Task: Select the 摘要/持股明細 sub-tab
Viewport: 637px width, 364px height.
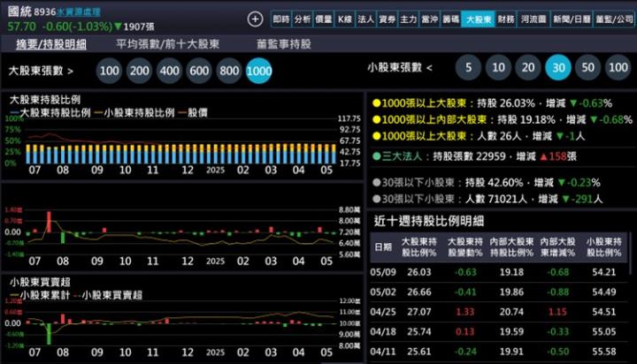Action: pos(51,44)
